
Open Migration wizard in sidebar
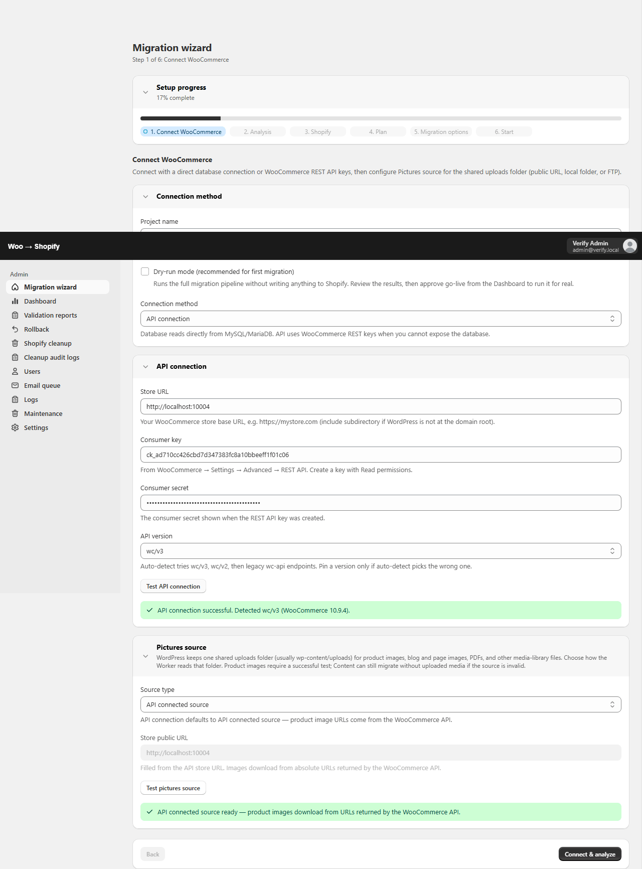pyautogui.click(x=58, y=287)
